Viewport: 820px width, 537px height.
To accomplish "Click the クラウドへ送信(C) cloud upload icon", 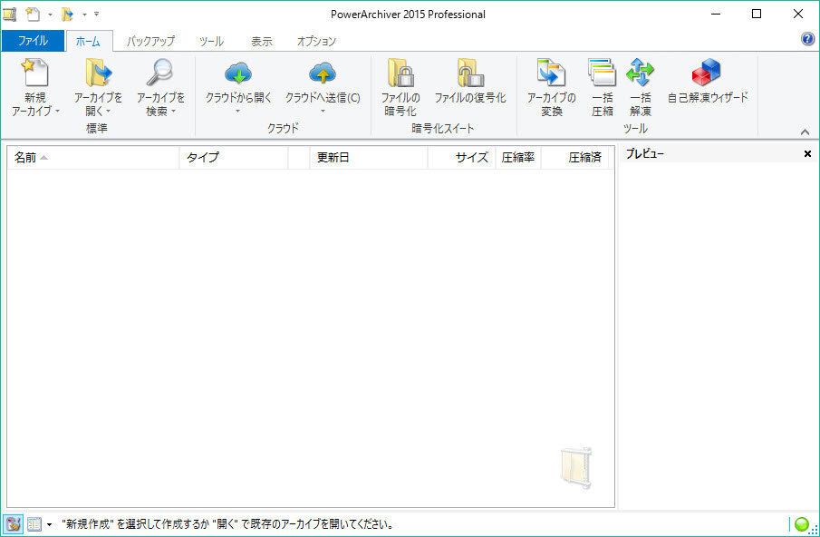I will [323, 73].
